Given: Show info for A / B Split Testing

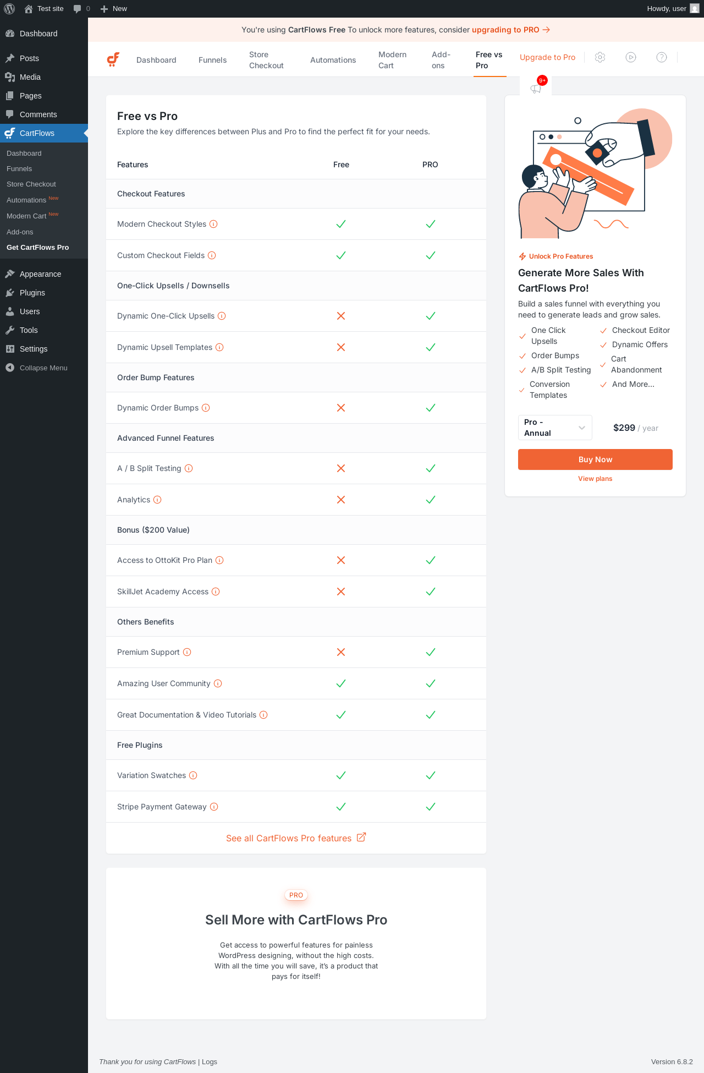Looking at the screenshot, I should pyautogui.click(x=189, y=468).
